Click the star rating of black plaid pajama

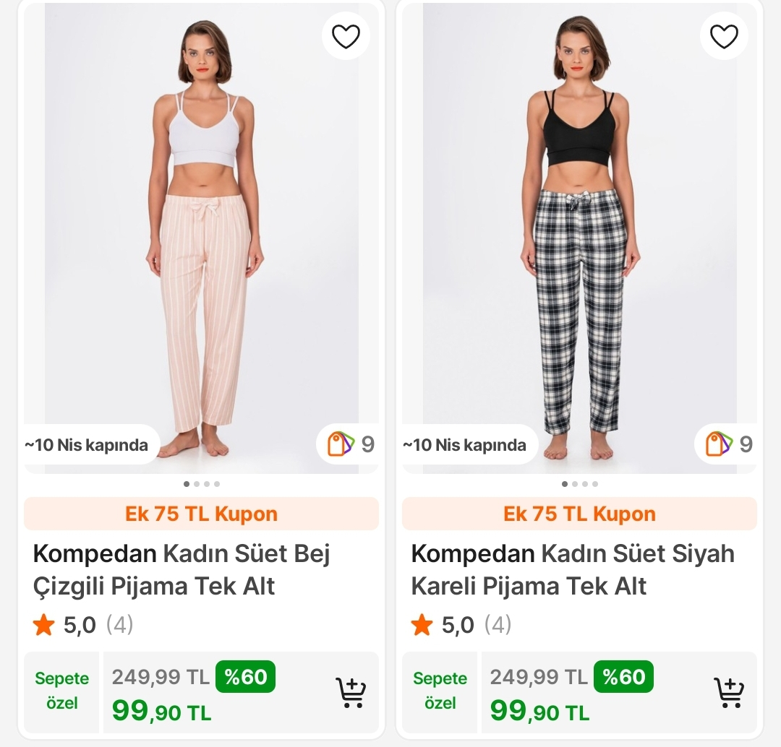click(x=461, y=625)
